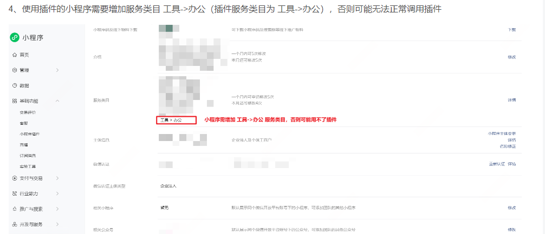545x234 pixels.
Task: Click the 小程序主体变更 link
Action: click(502, 133)
